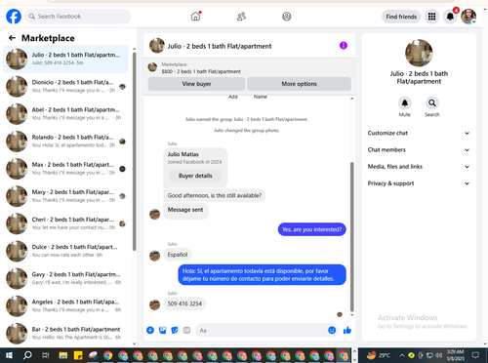The image size is (488, 363).
Task: Go back using the Marketplace arrow
Action: [12, 38]
